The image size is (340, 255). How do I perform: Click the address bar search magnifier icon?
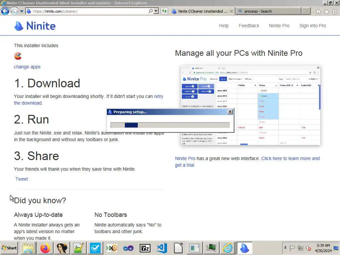[150, 11]
